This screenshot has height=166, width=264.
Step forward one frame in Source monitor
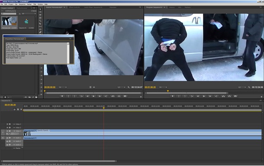[100, 96]
